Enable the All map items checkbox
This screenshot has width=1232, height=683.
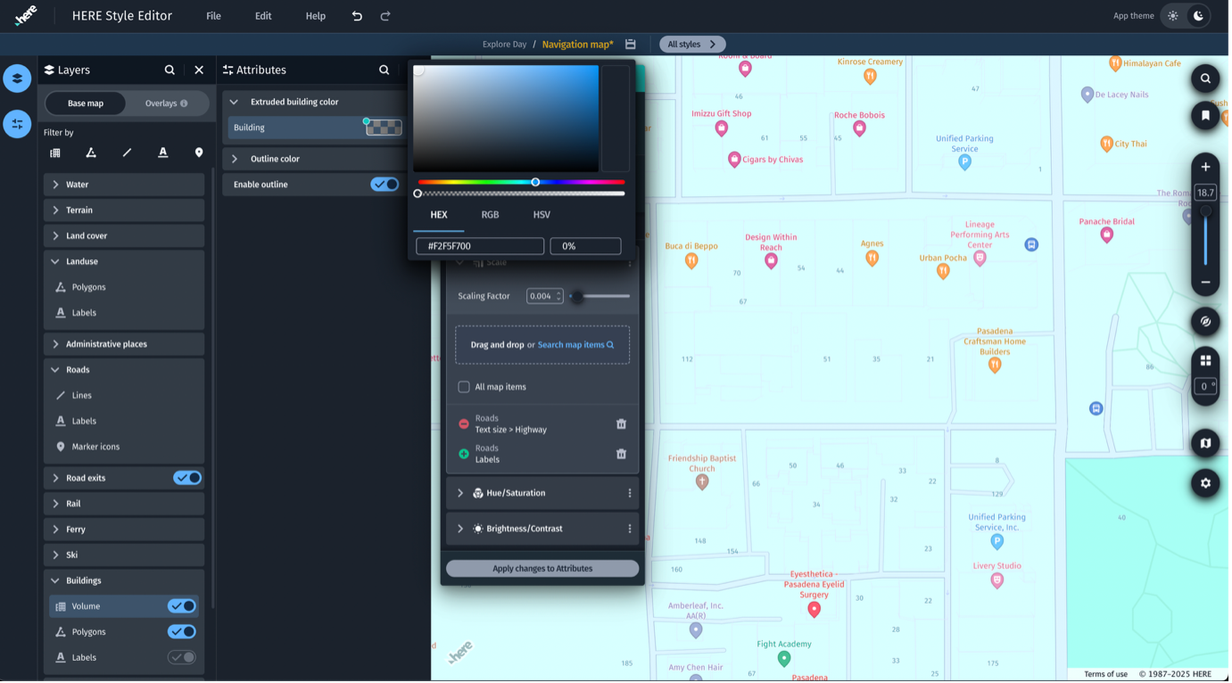(464, 387)
